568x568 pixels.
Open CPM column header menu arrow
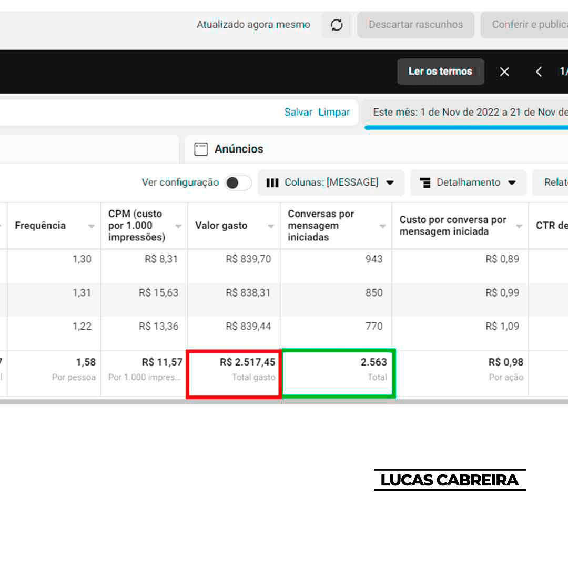[178, 226]
